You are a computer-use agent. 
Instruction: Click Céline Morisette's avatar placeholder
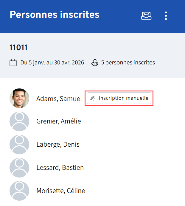point(19,191)
